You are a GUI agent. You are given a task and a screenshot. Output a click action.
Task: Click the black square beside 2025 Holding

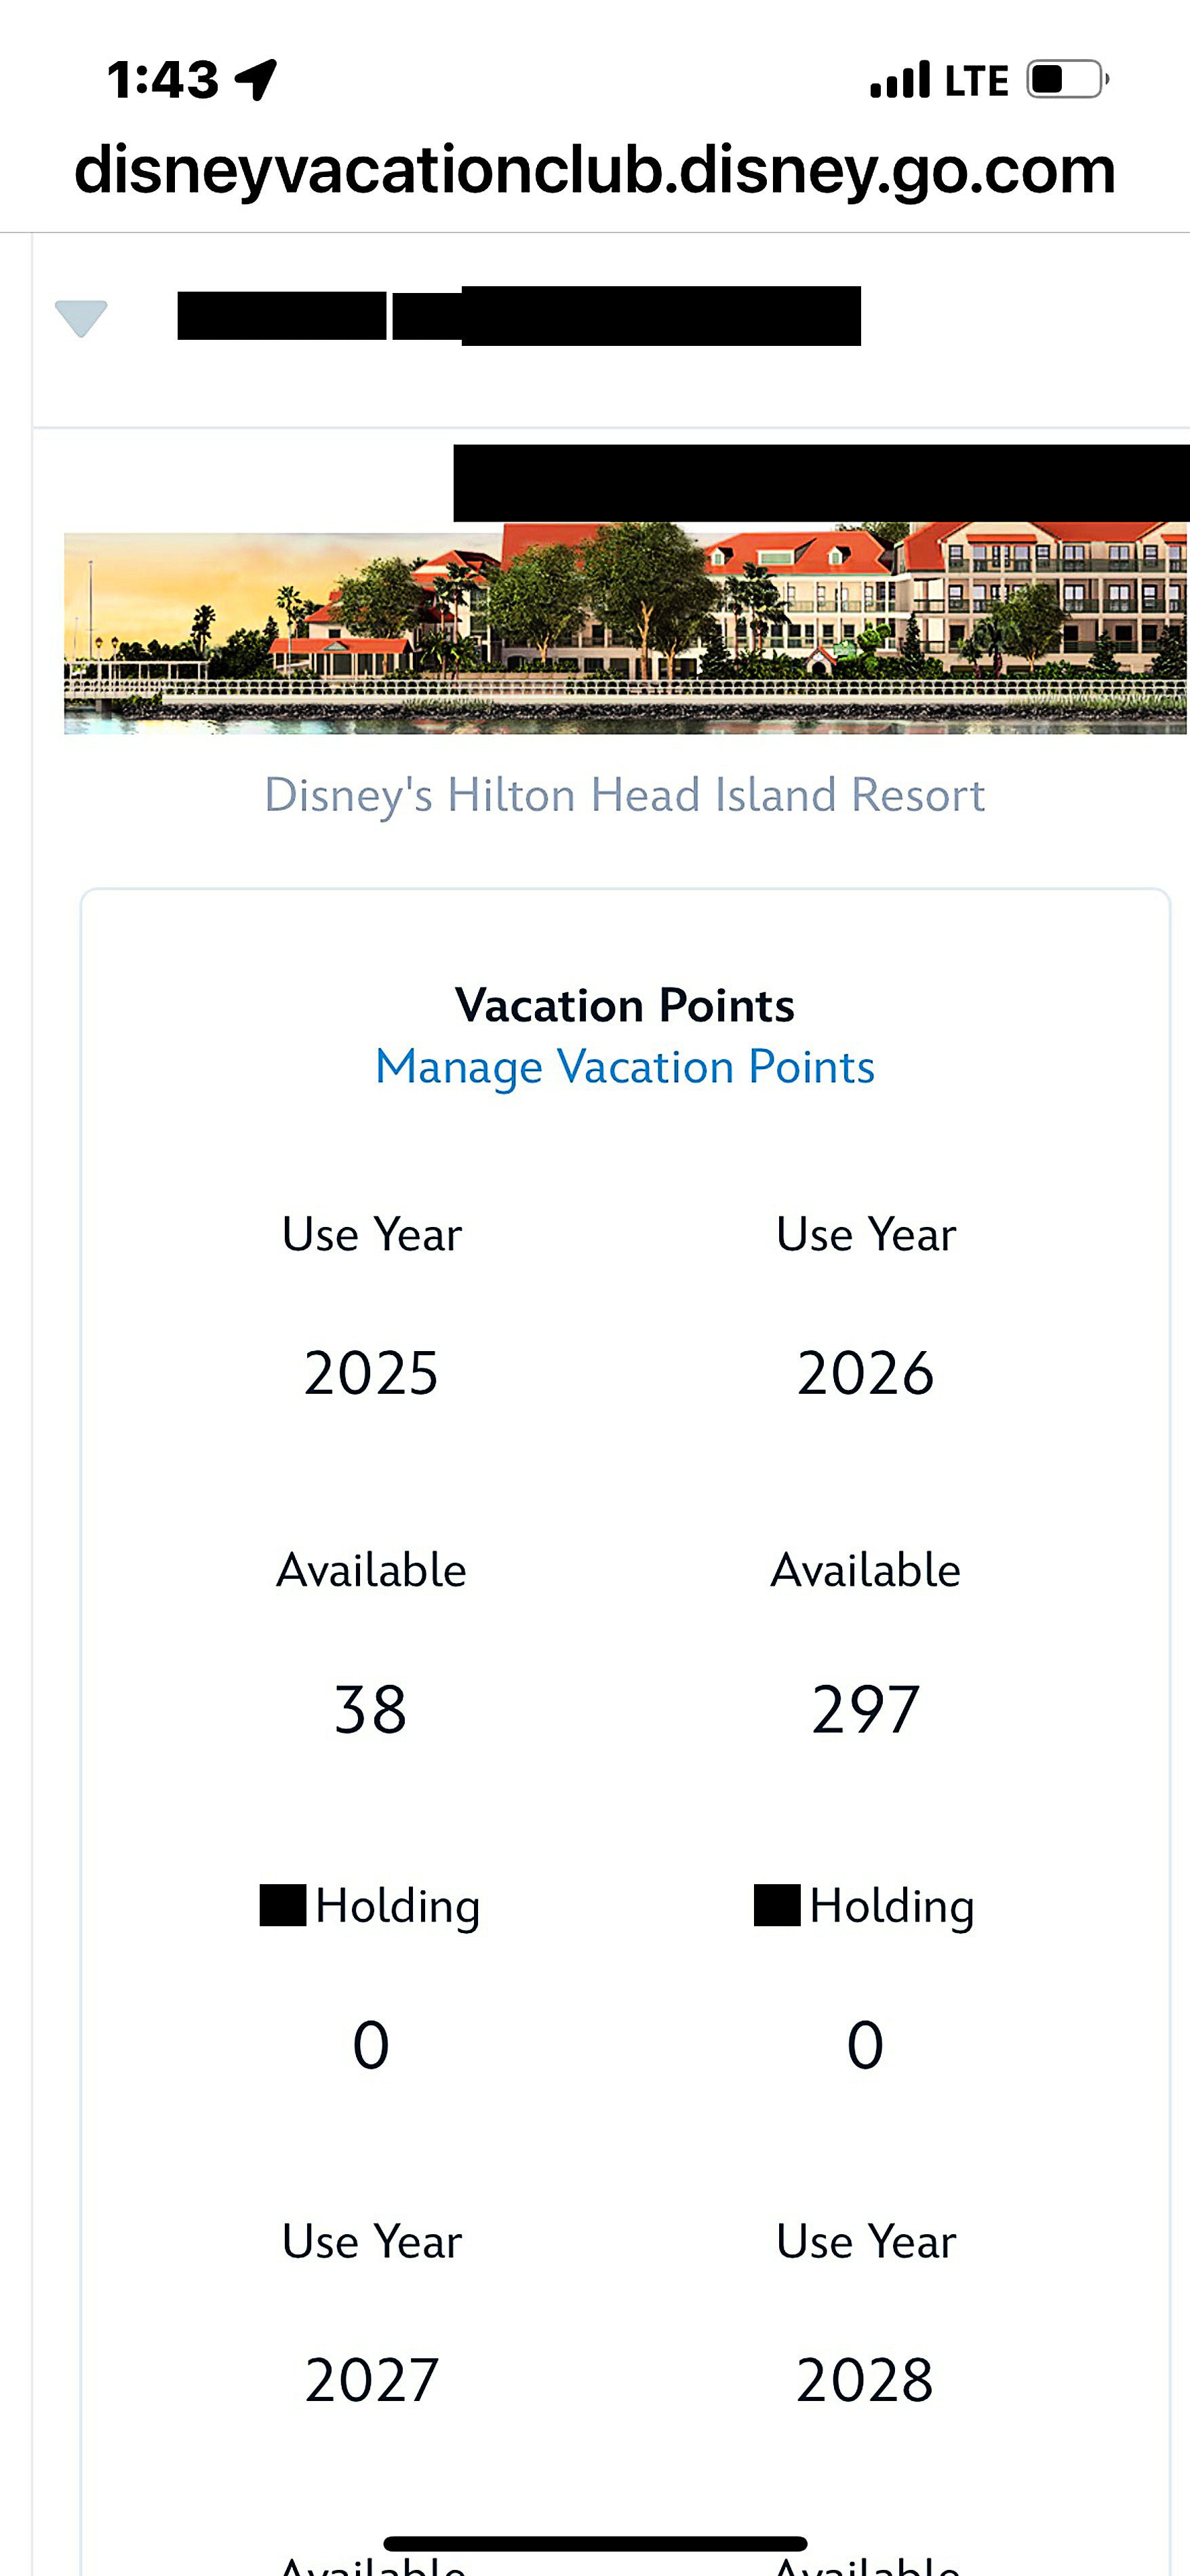point(282,1905)
